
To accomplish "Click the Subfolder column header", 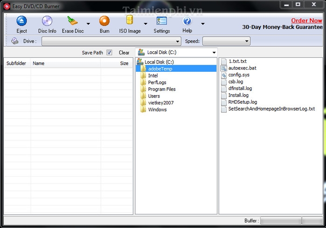I will (x=16, y=63).
